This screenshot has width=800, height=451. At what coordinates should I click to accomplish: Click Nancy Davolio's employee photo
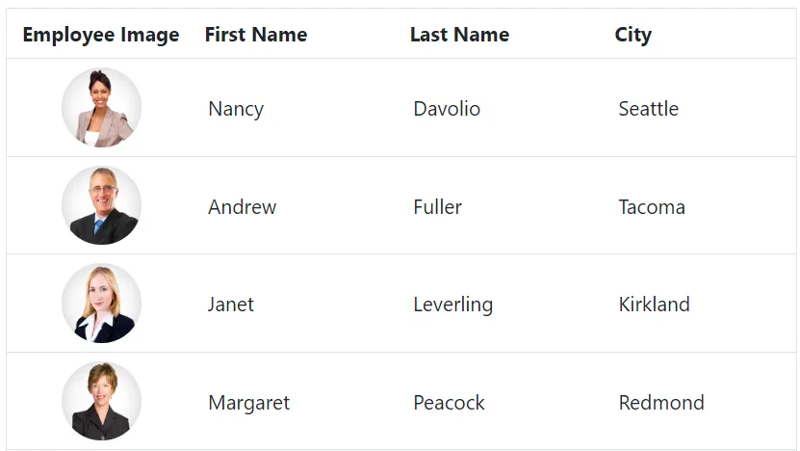(101, 108)
